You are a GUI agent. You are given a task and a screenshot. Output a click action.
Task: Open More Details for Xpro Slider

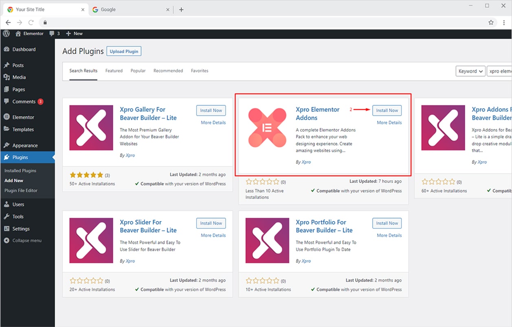(x=213, y=235)
